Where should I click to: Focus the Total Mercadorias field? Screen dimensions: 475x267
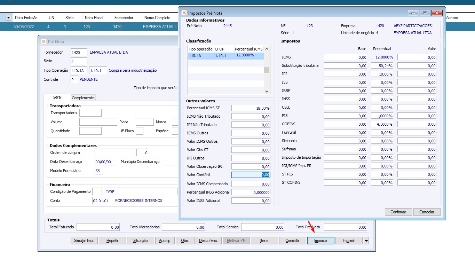(183, 227)
